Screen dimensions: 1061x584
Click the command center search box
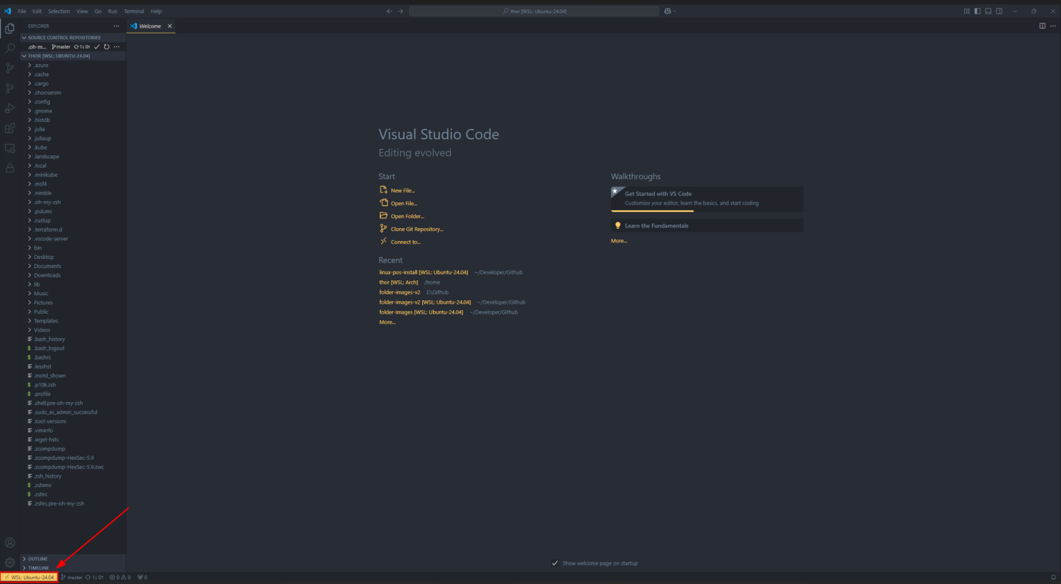coord(534,11)
